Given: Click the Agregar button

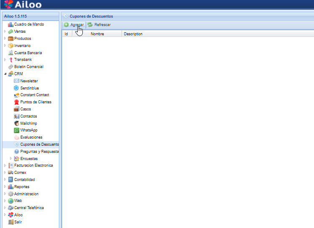Looking at the screenshot, I should pos(74,25).
